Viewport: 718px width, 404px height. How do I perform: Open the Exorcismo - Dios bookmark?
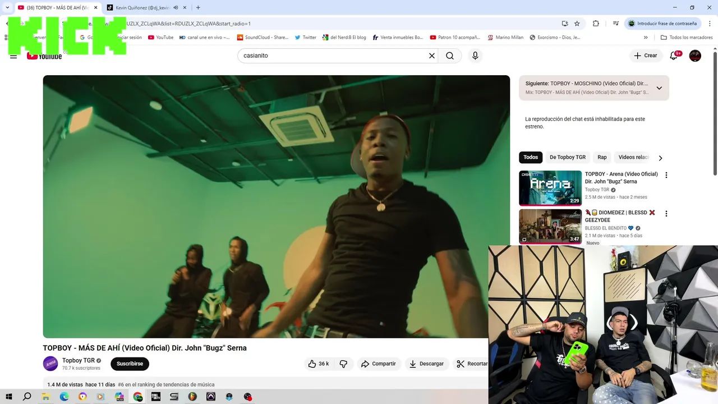pos(555,38)
